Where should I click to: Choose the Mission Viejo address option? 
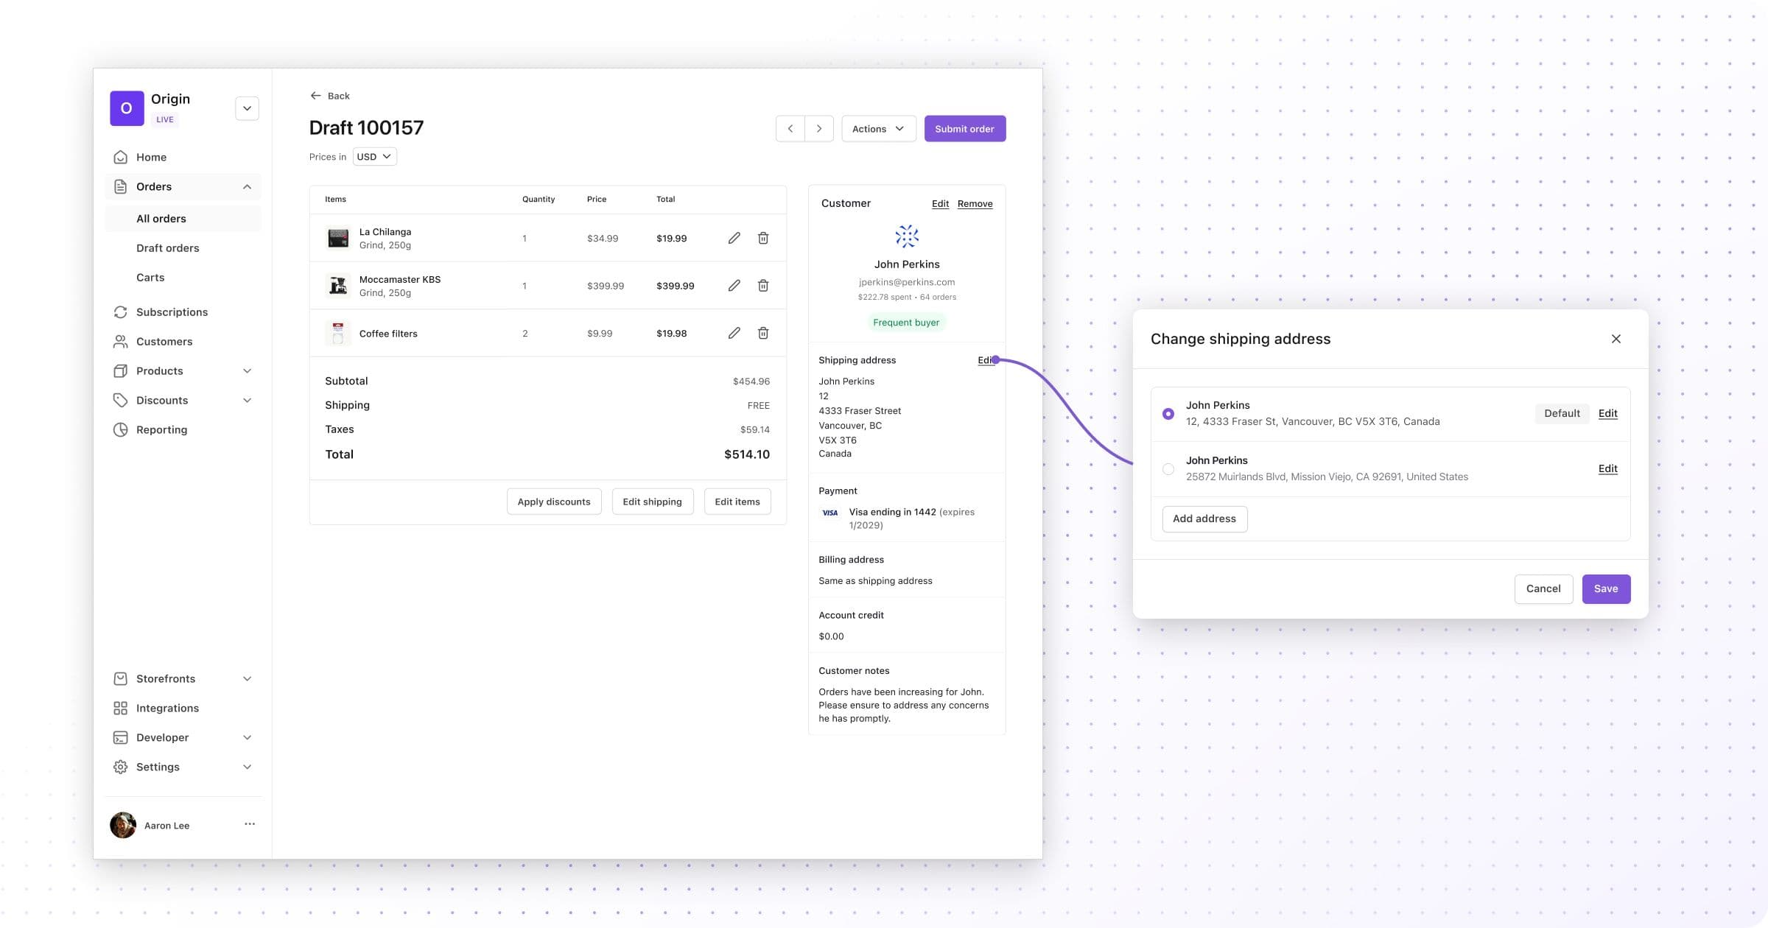1168,468
